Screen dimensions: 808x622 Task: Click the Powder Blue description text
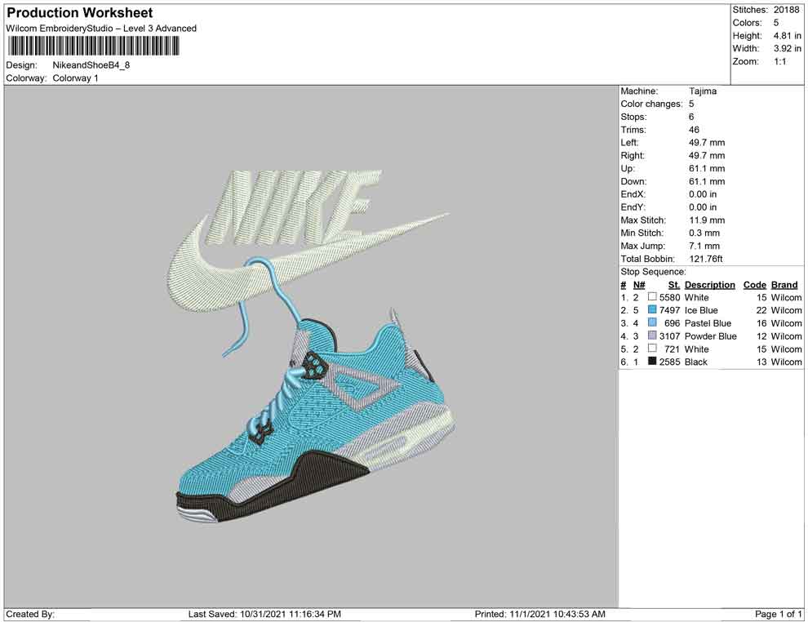point(710,336)
